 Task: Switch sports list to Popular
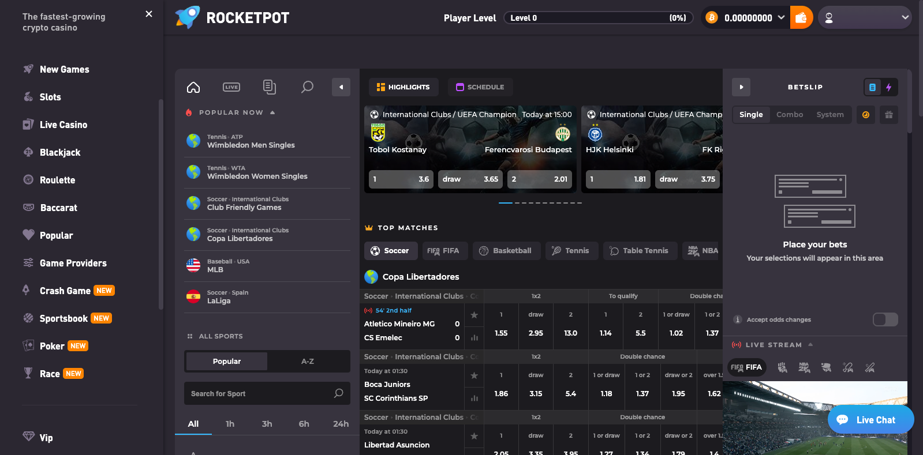(227, 362)
